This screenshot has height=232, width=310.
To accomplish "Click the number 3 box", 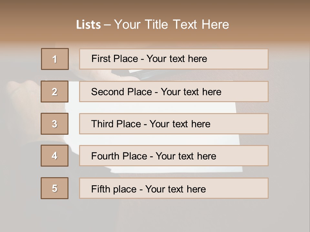I will (55, 124).
